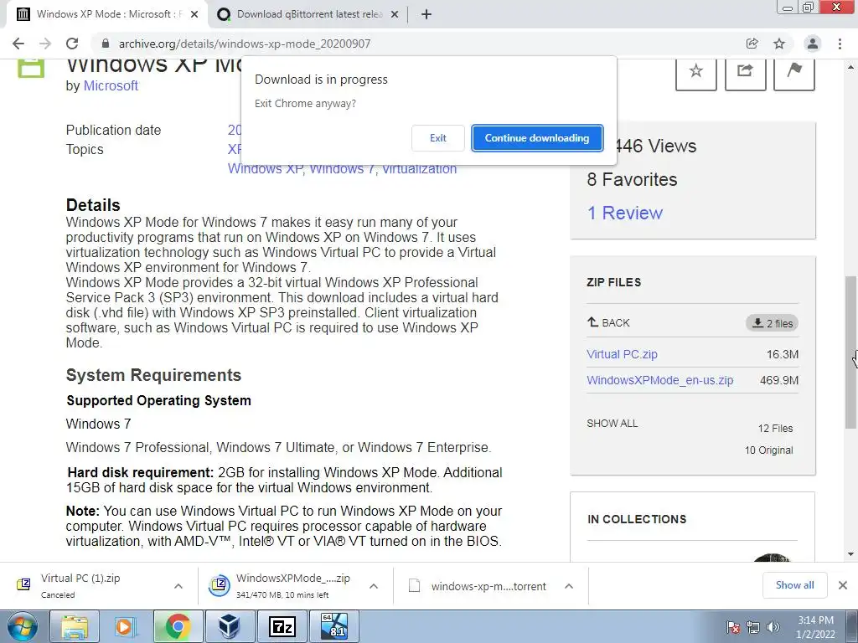This screenshot has height=643, width=858.
Task: Open the 1 Review link
Action: (x=624, y=213)
